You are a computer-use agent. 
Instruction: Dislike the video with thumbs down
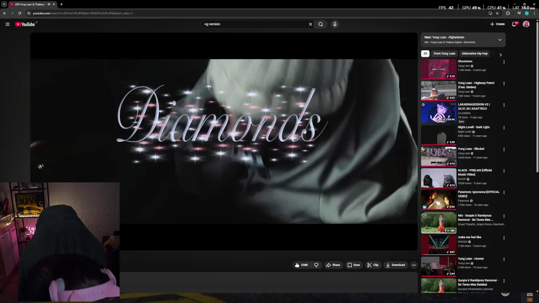(x=316, y=265)
